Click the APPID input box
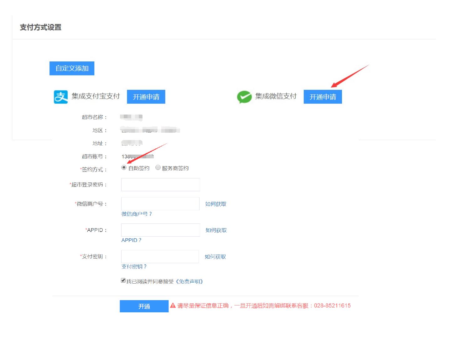This screenshot has height=338, width=451. pos(160,230)
